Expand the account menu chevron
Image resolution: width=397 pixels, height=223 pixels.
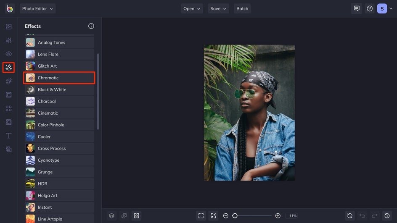(x=391, y=8)
